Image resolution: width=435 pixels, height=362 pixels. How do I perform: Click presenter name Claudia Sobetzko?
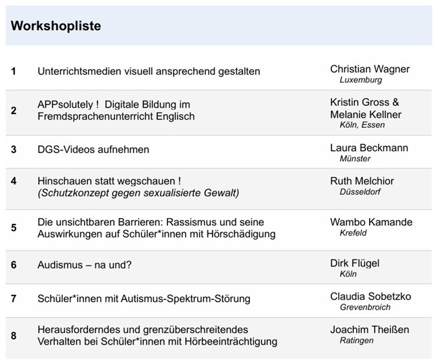(370, 296)
